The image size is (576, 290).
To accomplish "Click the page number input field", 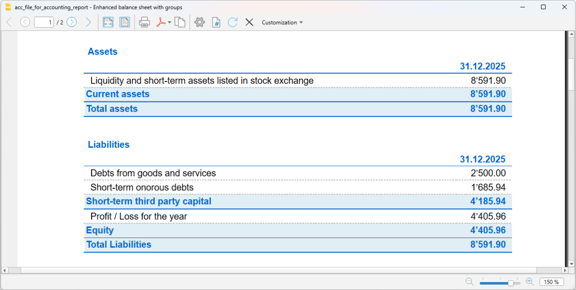I will click(x=44, y=22).
